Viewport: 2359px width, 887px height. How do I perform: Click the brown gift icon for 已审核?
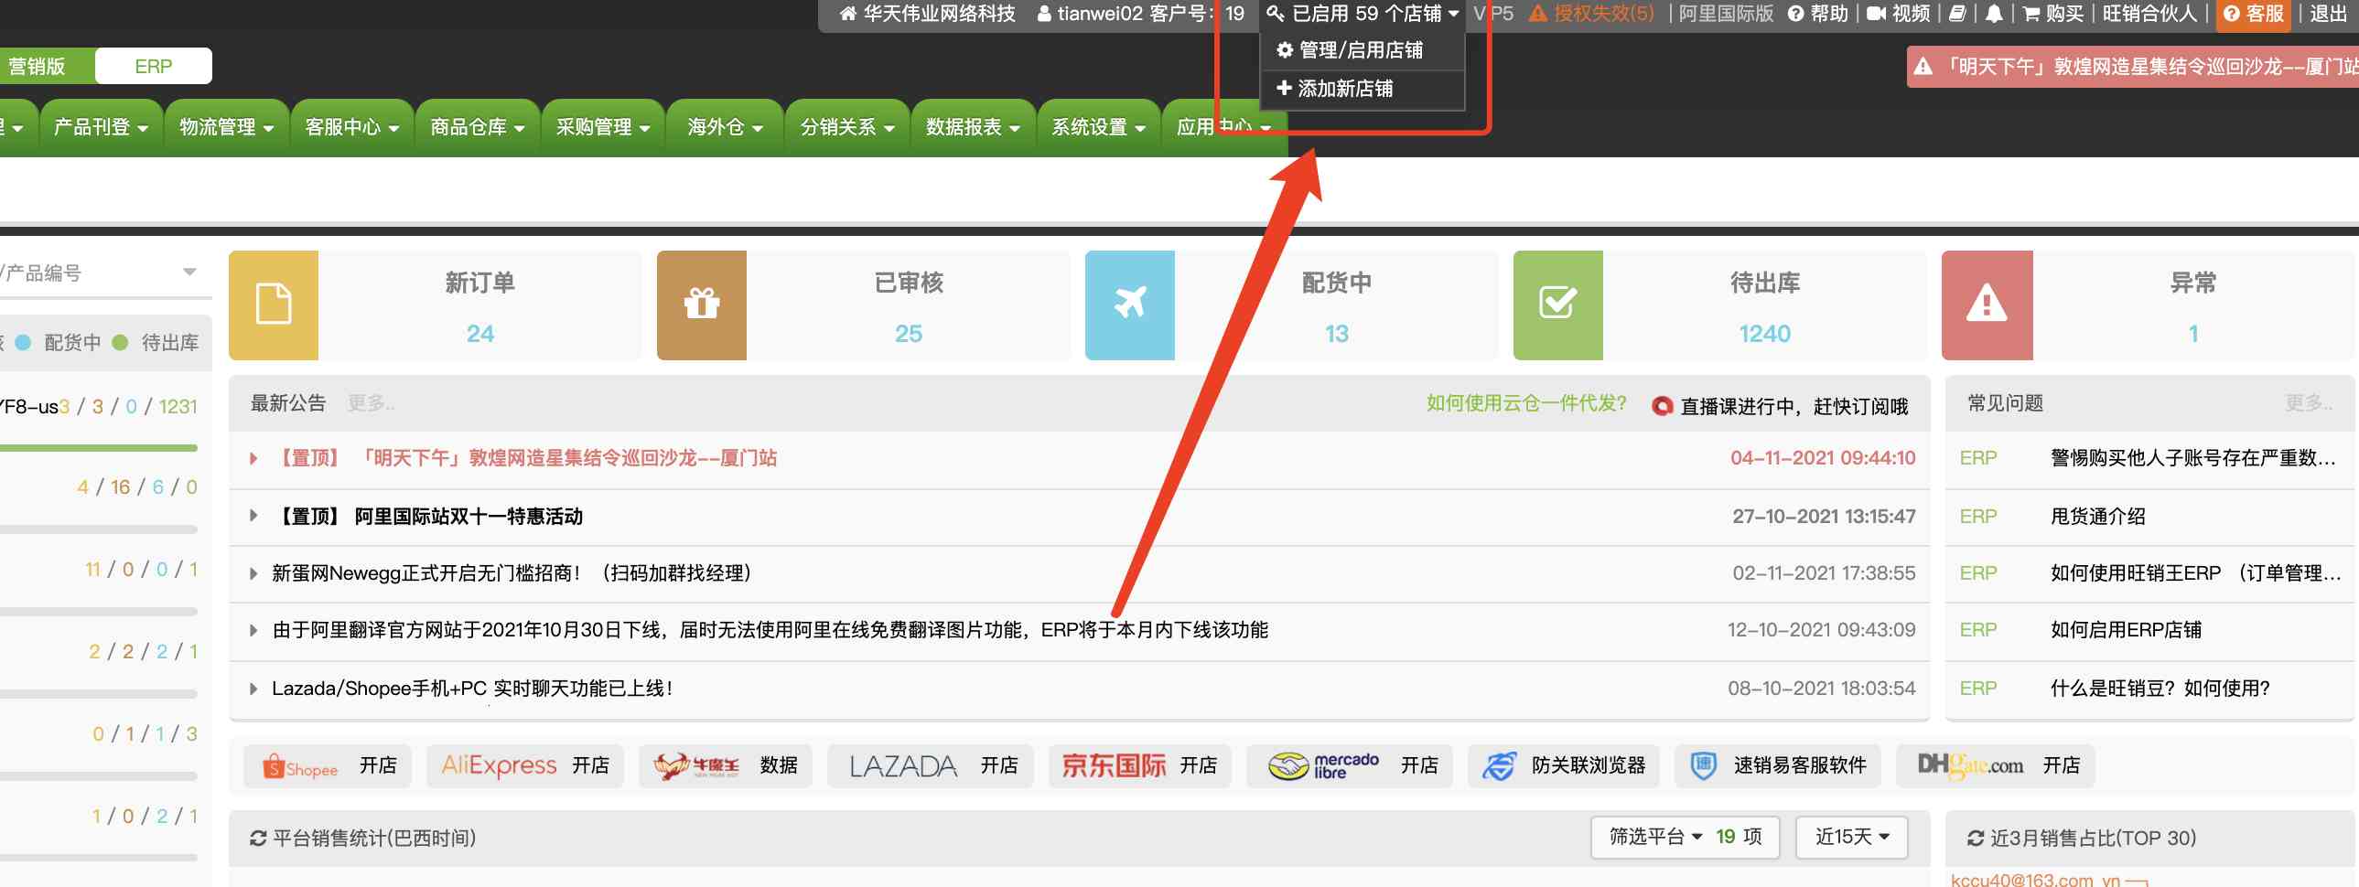702,305
